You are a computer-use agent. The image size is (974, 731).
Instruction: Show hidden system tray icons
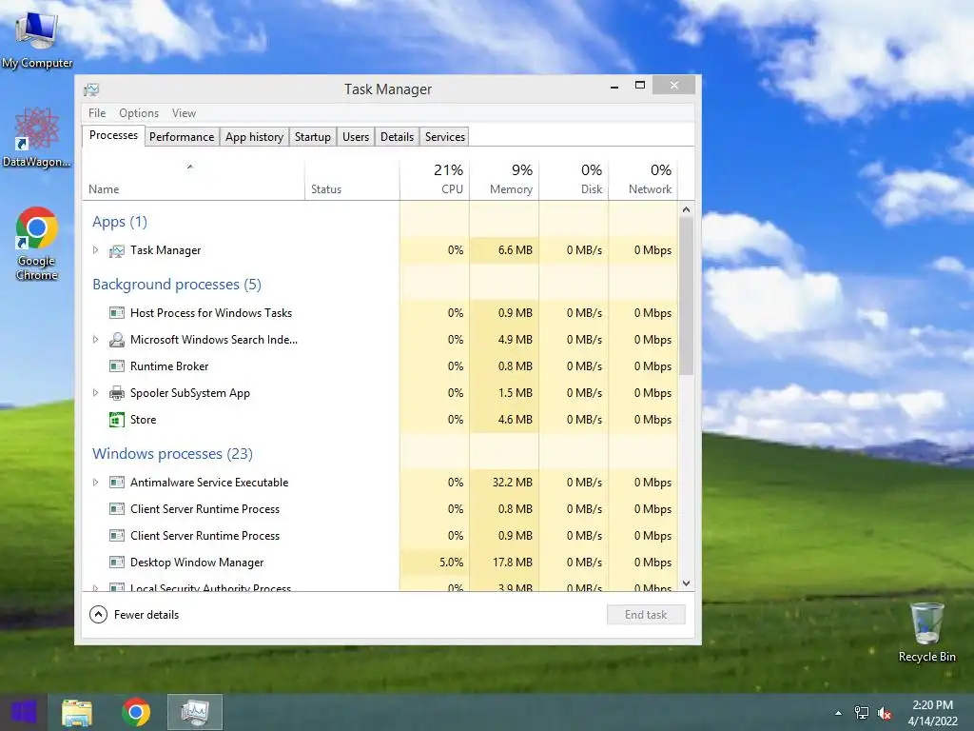point(839,713)
